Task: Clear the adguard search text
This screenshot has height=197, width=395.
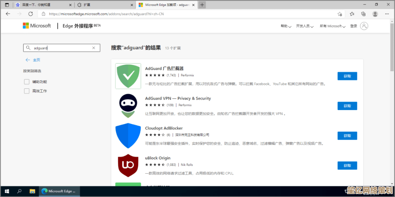Action: (x=94, y=48)
